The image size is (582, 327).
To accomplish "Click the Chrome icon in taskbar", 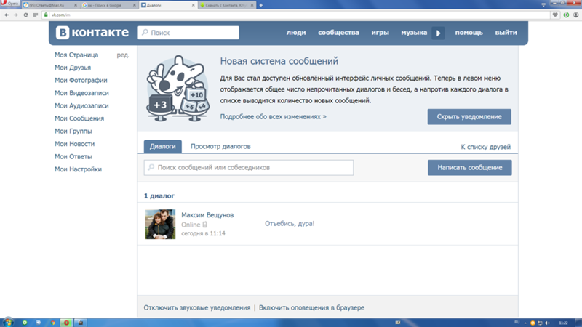I will (52, 323).
